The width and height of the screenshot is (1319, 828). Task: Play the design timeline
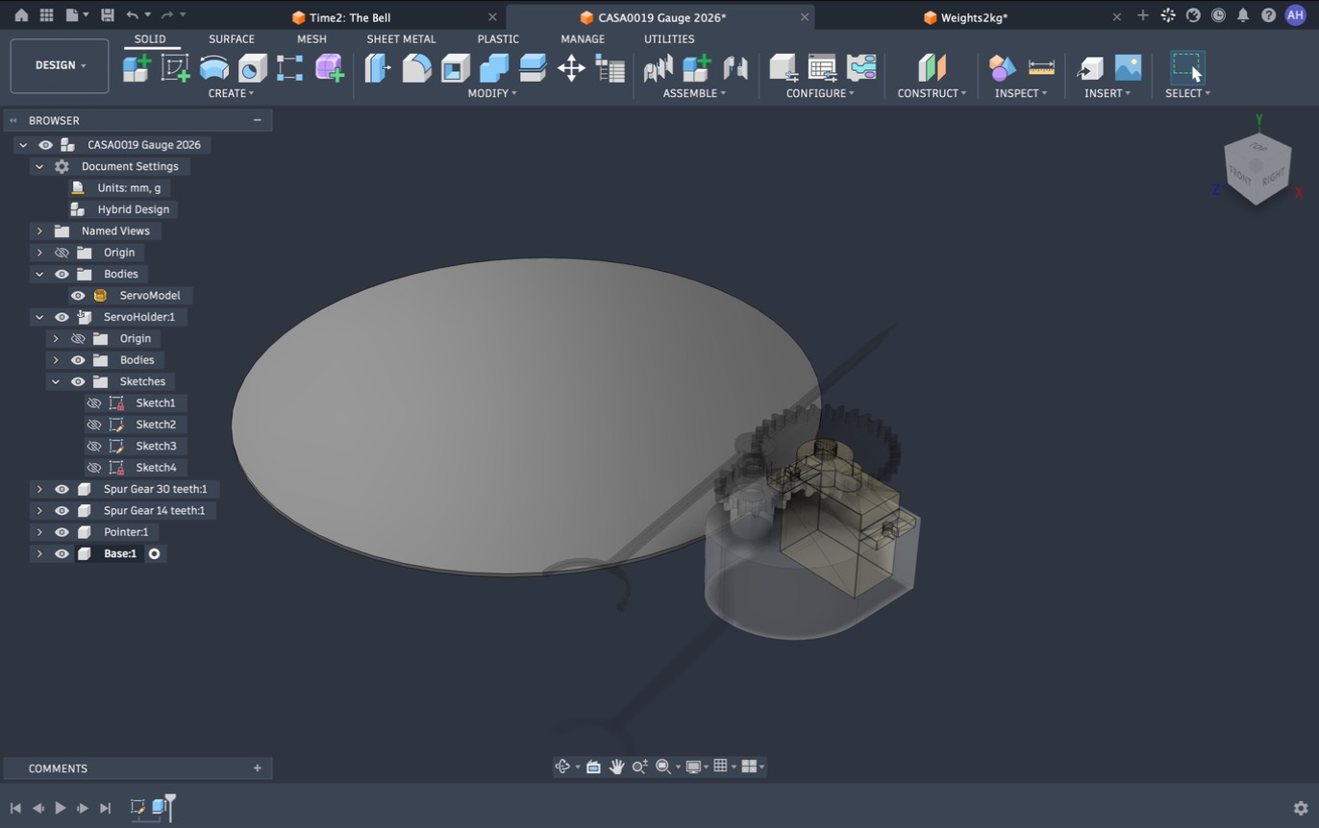[x=60, y=808]
